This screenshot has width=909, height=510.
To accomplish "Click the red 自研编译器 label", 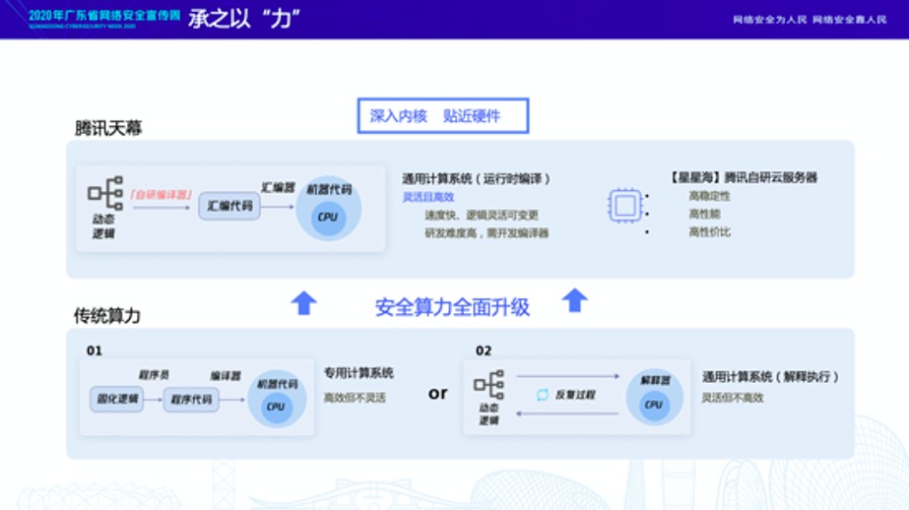I will 161,194.
